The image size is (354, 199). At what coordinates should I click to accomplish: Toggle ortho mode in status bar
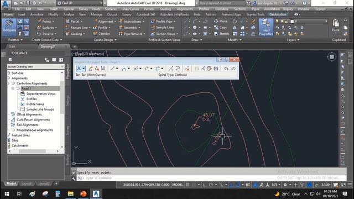[x=204, y=185]
